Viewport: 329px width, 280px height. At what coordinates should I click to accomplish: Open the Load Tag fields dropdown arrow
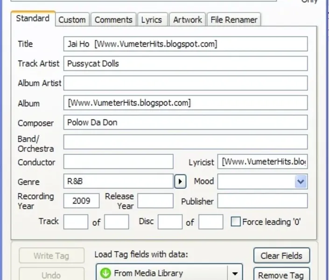click(x=235, y=273)
